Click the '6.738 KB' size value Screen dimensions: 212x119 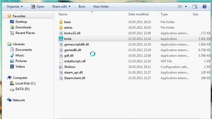coord(204,50)
